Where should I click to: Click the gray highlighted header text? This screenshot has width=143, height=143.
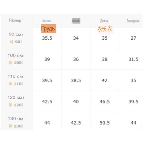(76, 21)
